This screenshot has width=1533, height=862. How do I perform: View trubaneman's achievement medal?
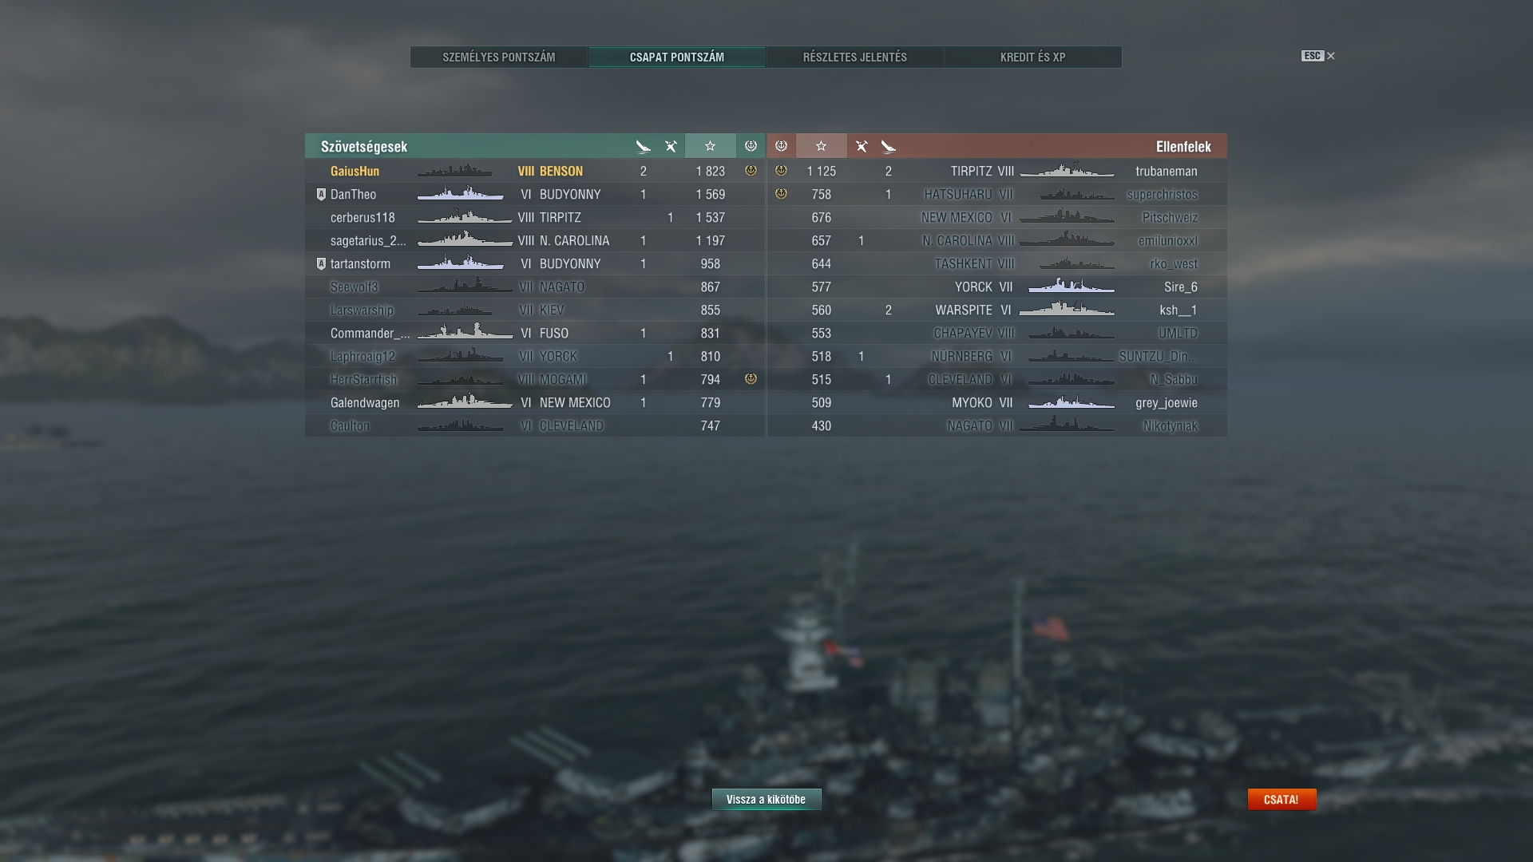pos(782,171)
